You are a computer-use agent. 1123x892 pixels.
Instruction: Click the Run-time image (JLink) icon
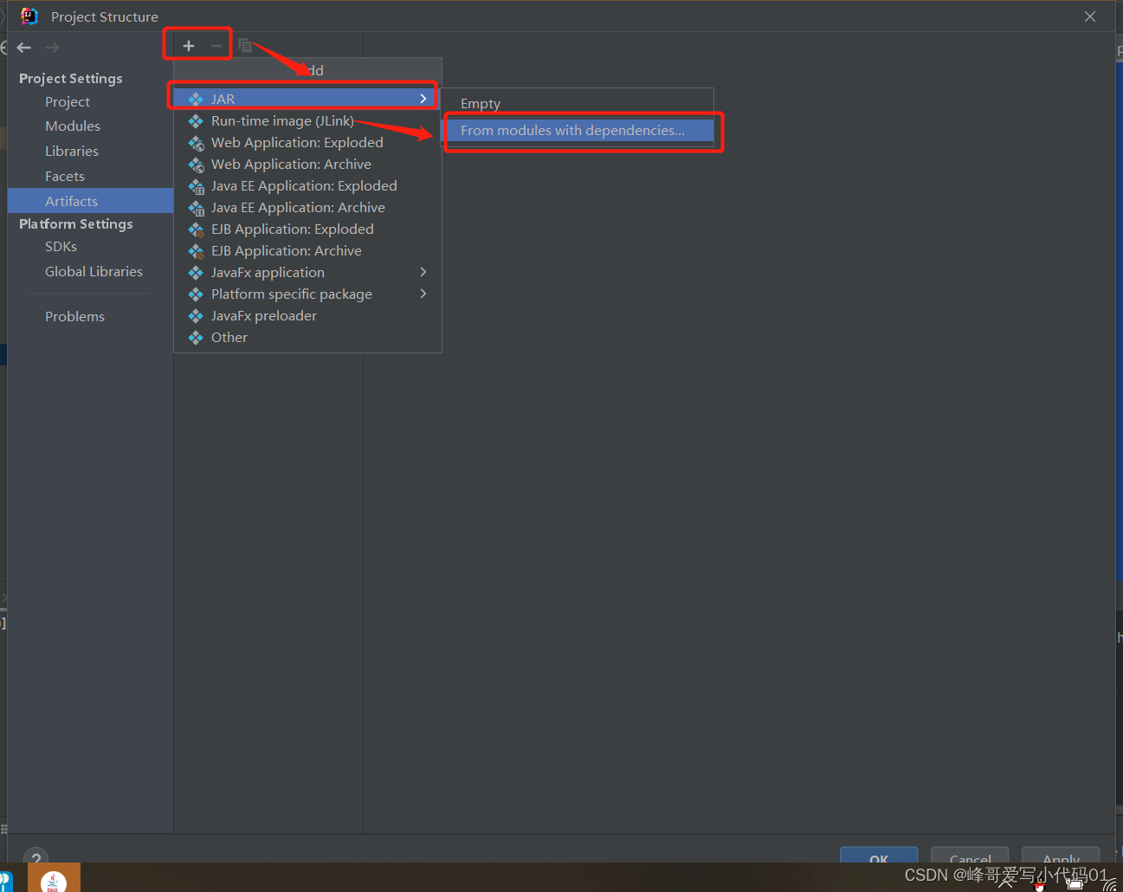click(196, 120)
